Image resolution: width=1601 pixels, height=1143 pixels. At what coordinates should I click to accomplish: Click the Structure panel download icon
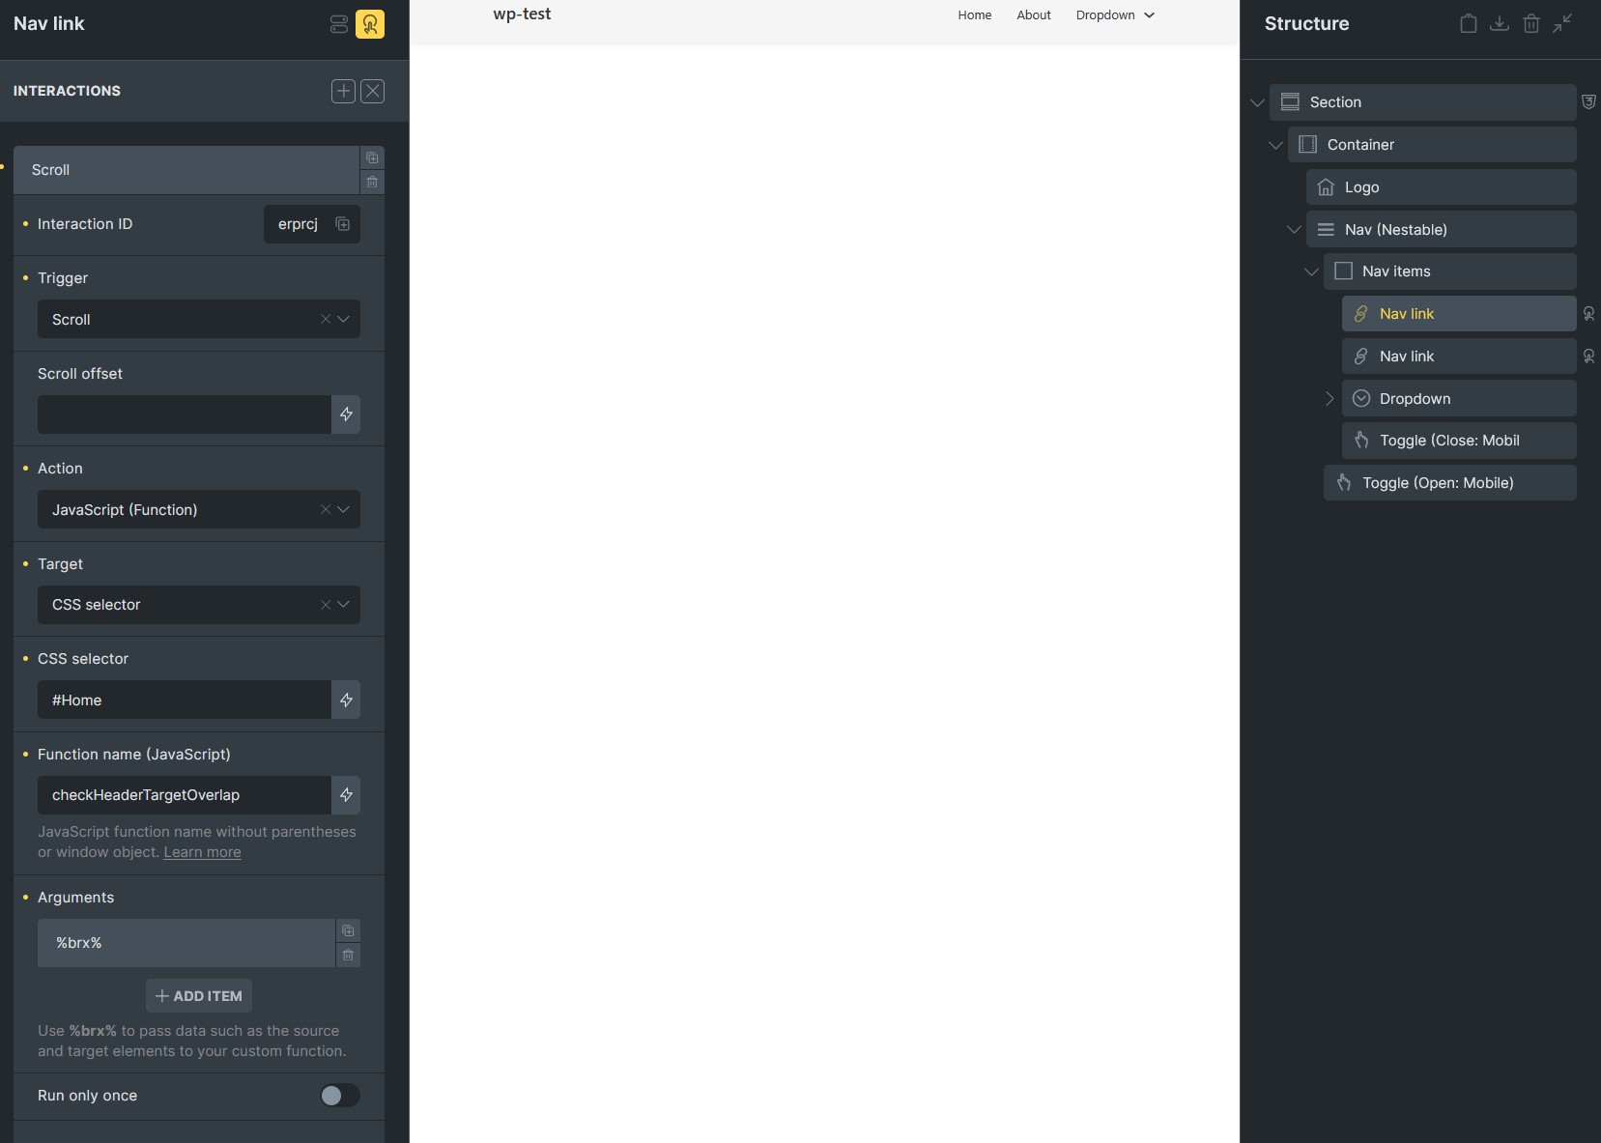[x=1500, y=23]
